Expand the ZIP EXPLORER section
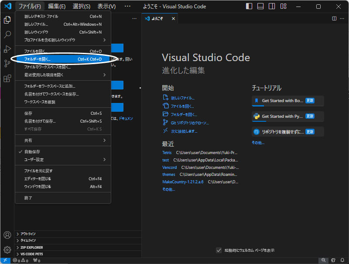This screenshot has height=264, width=349. tap(35, 247)
